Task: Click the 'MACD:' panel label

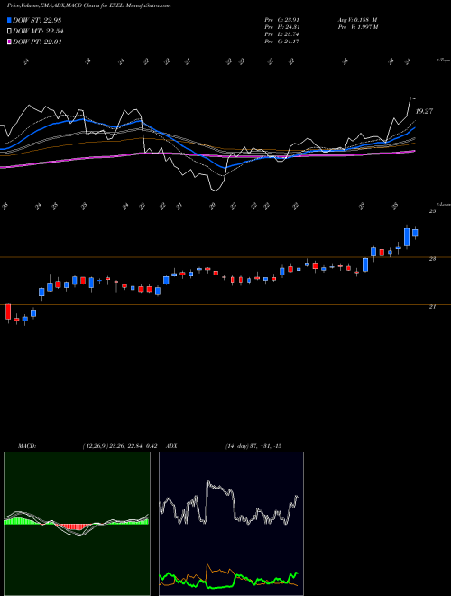Action: 27,446
